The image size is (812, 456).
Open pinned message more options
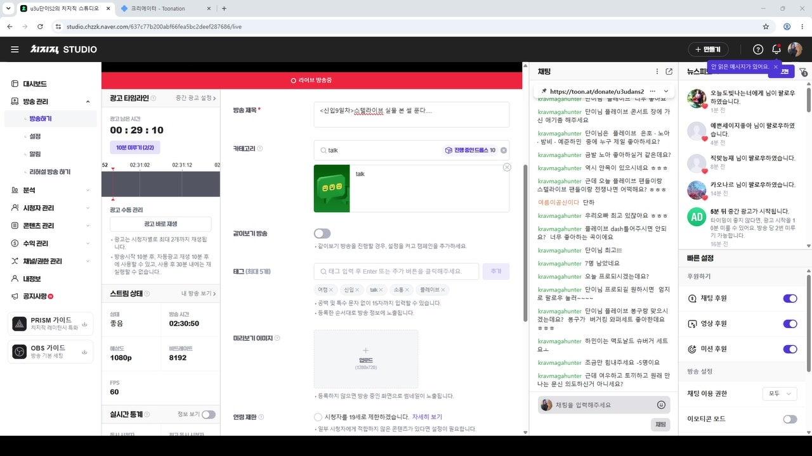pos(652,91)
